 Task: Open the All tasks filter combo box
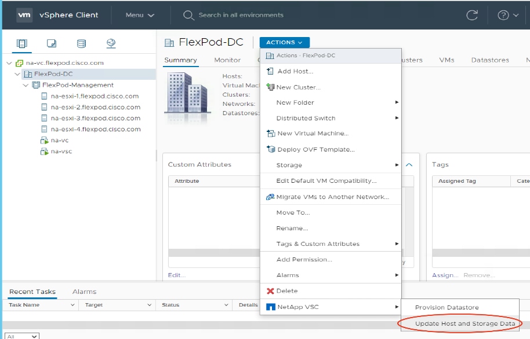21,336
